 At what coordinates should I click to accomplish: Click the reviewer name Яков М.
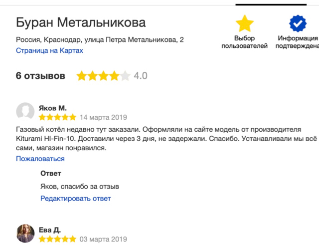pos(52,108)
